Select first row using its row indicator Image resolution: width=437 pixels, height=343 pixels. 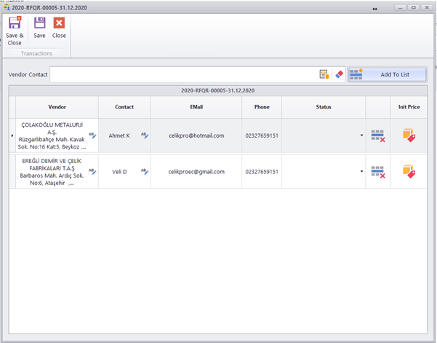12,135
